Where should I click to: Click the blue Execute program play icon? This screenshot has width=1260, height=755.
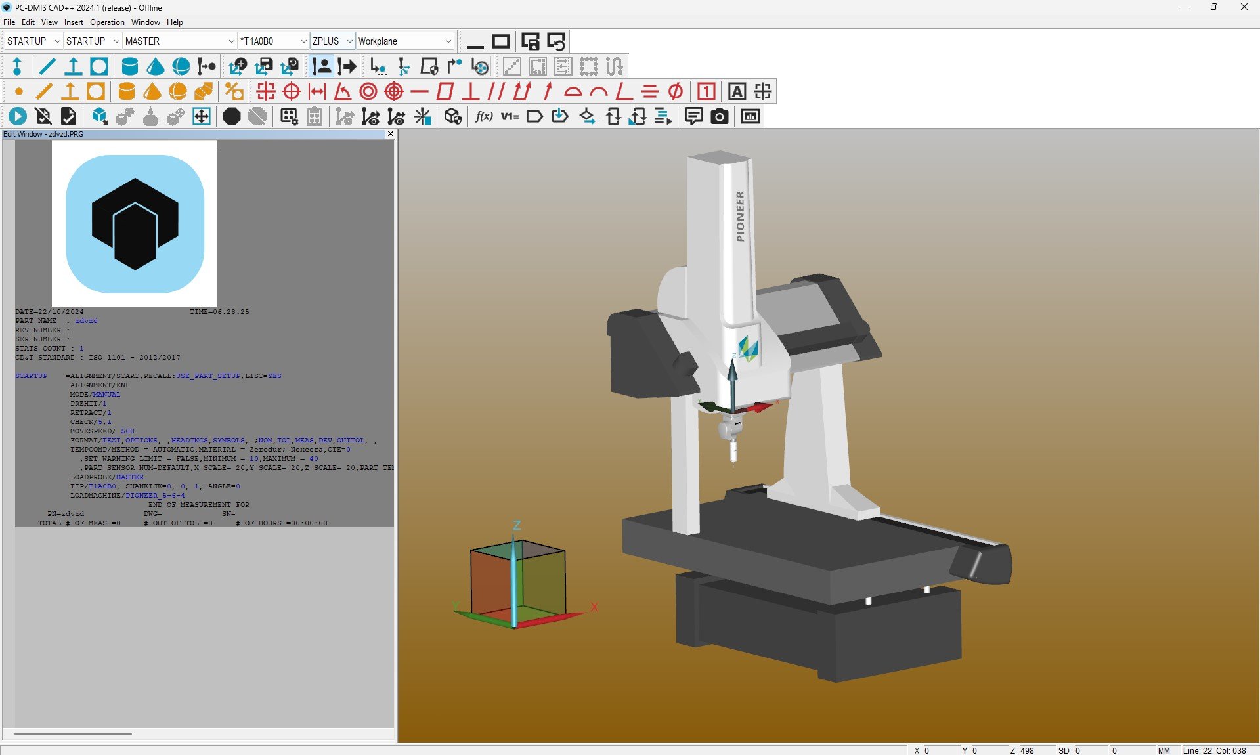pyautogui.click(x=18, y=117)
